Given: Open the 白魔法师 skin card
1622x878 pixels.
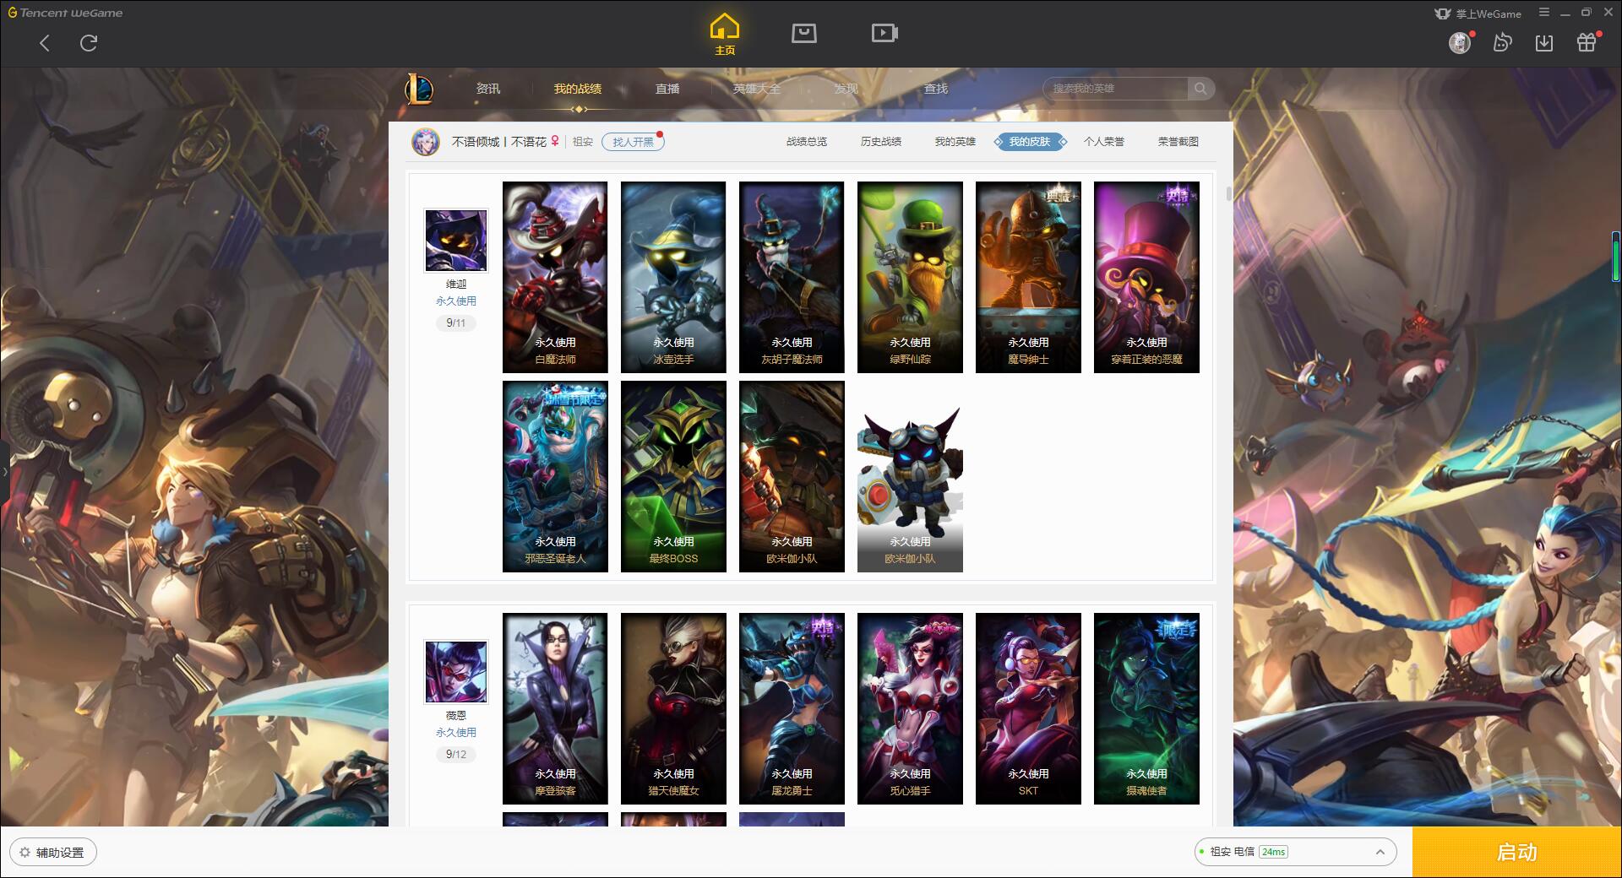Looking at the screenshot, I should (x=555, y=277).
